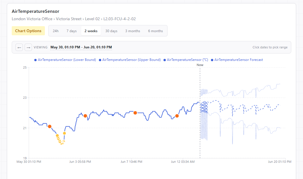Toggle the Upper Bound series legend item
The width and height of the screenshot is (303, 179).
(x=130, y=60)
